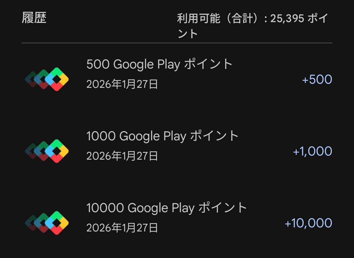Tap the bright rightmost diamond in the 10000 entry icon

point(56,223)
